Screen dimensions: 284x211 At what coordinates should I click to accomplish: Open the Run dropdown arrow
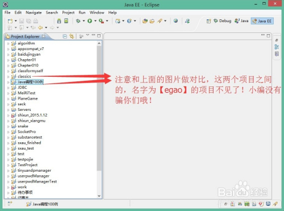coord(95,21)
